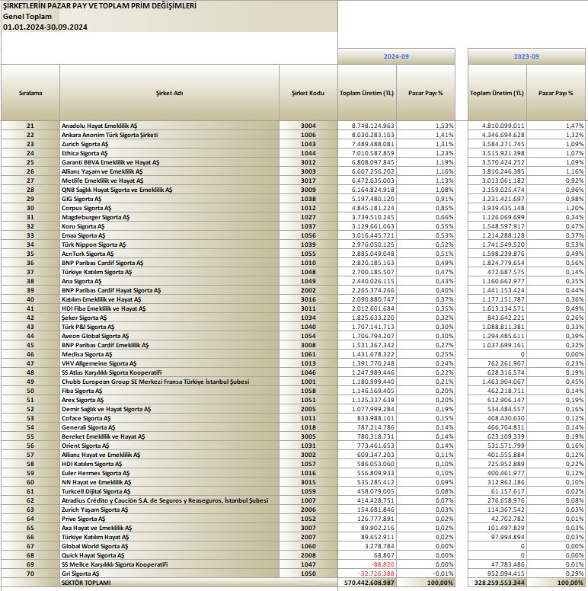Click the report title ŞİRKETLERİN PAZAR PAY VE TOPLAM PRİM DEĞİŞİMLERİ

pos(100,6)
